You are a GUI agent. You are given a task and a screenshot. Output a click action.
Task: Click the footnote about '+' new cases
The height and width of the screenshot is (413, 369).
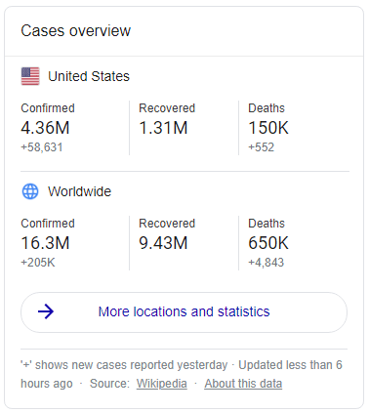tap(124, 365)
